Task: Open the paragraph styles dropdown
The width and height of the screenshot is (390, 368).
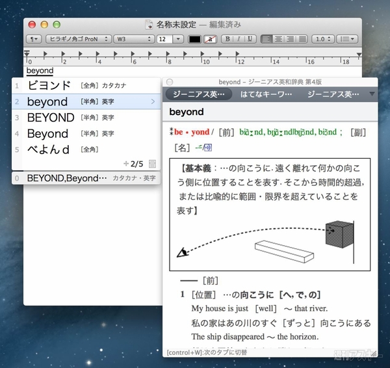Action: (34, 39)
